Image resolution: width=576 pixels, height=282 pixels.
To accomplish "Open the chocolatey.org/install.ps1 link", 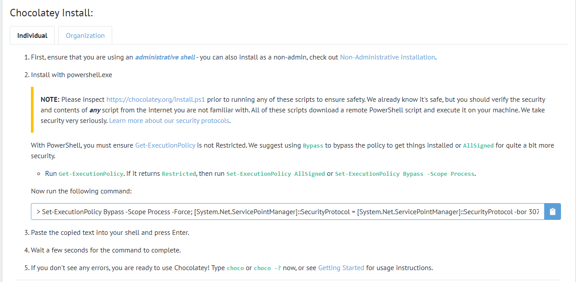I will [156, 100].
